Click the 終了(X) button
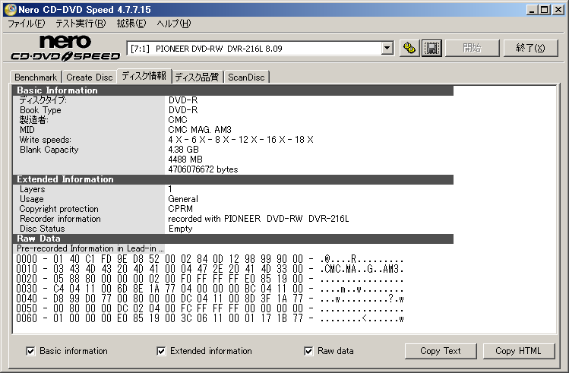Screen dimensions: 569x373 (530, 48)
